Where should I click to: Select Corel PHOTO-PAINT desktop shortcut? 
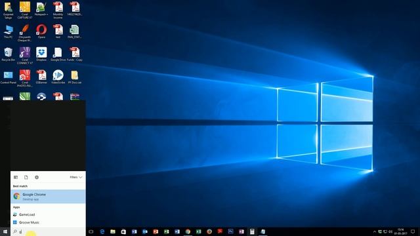click(x=25, y=79)
